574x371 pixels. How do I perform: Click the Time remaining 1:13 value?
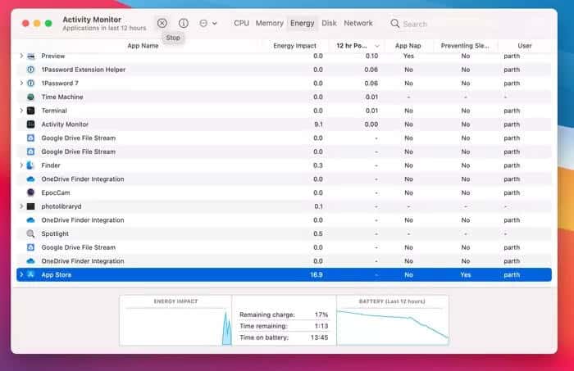[x=321, y=326]
